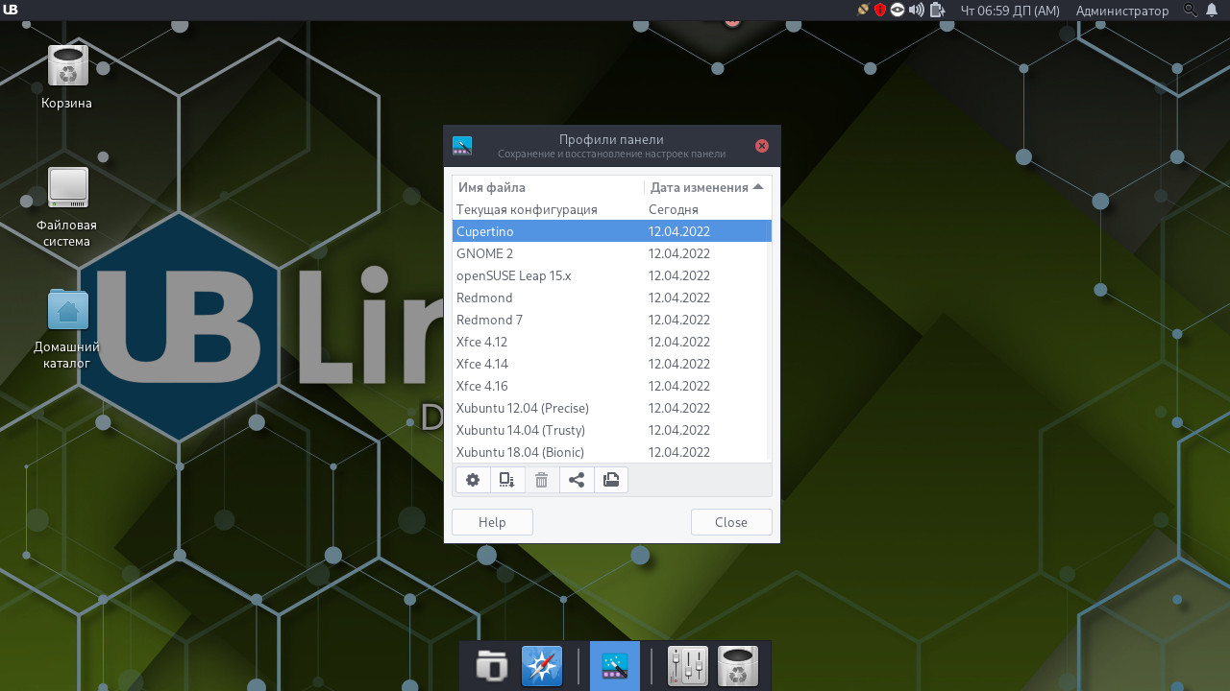Open the Корзина desktop icon
The image size is (1230, 691).
tap(67, 77)
